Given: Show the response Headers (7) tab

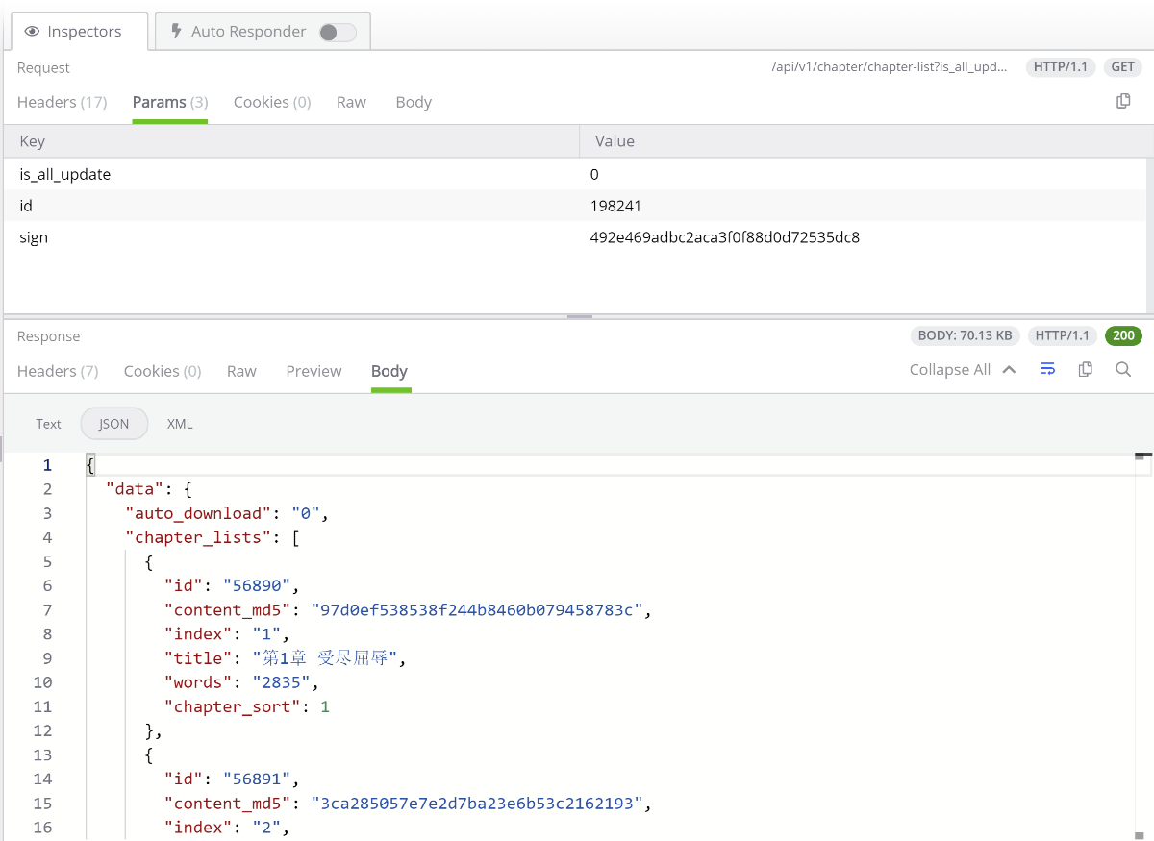Looking at the screenshot, I should pyautogui.click(x=58, y=371).
